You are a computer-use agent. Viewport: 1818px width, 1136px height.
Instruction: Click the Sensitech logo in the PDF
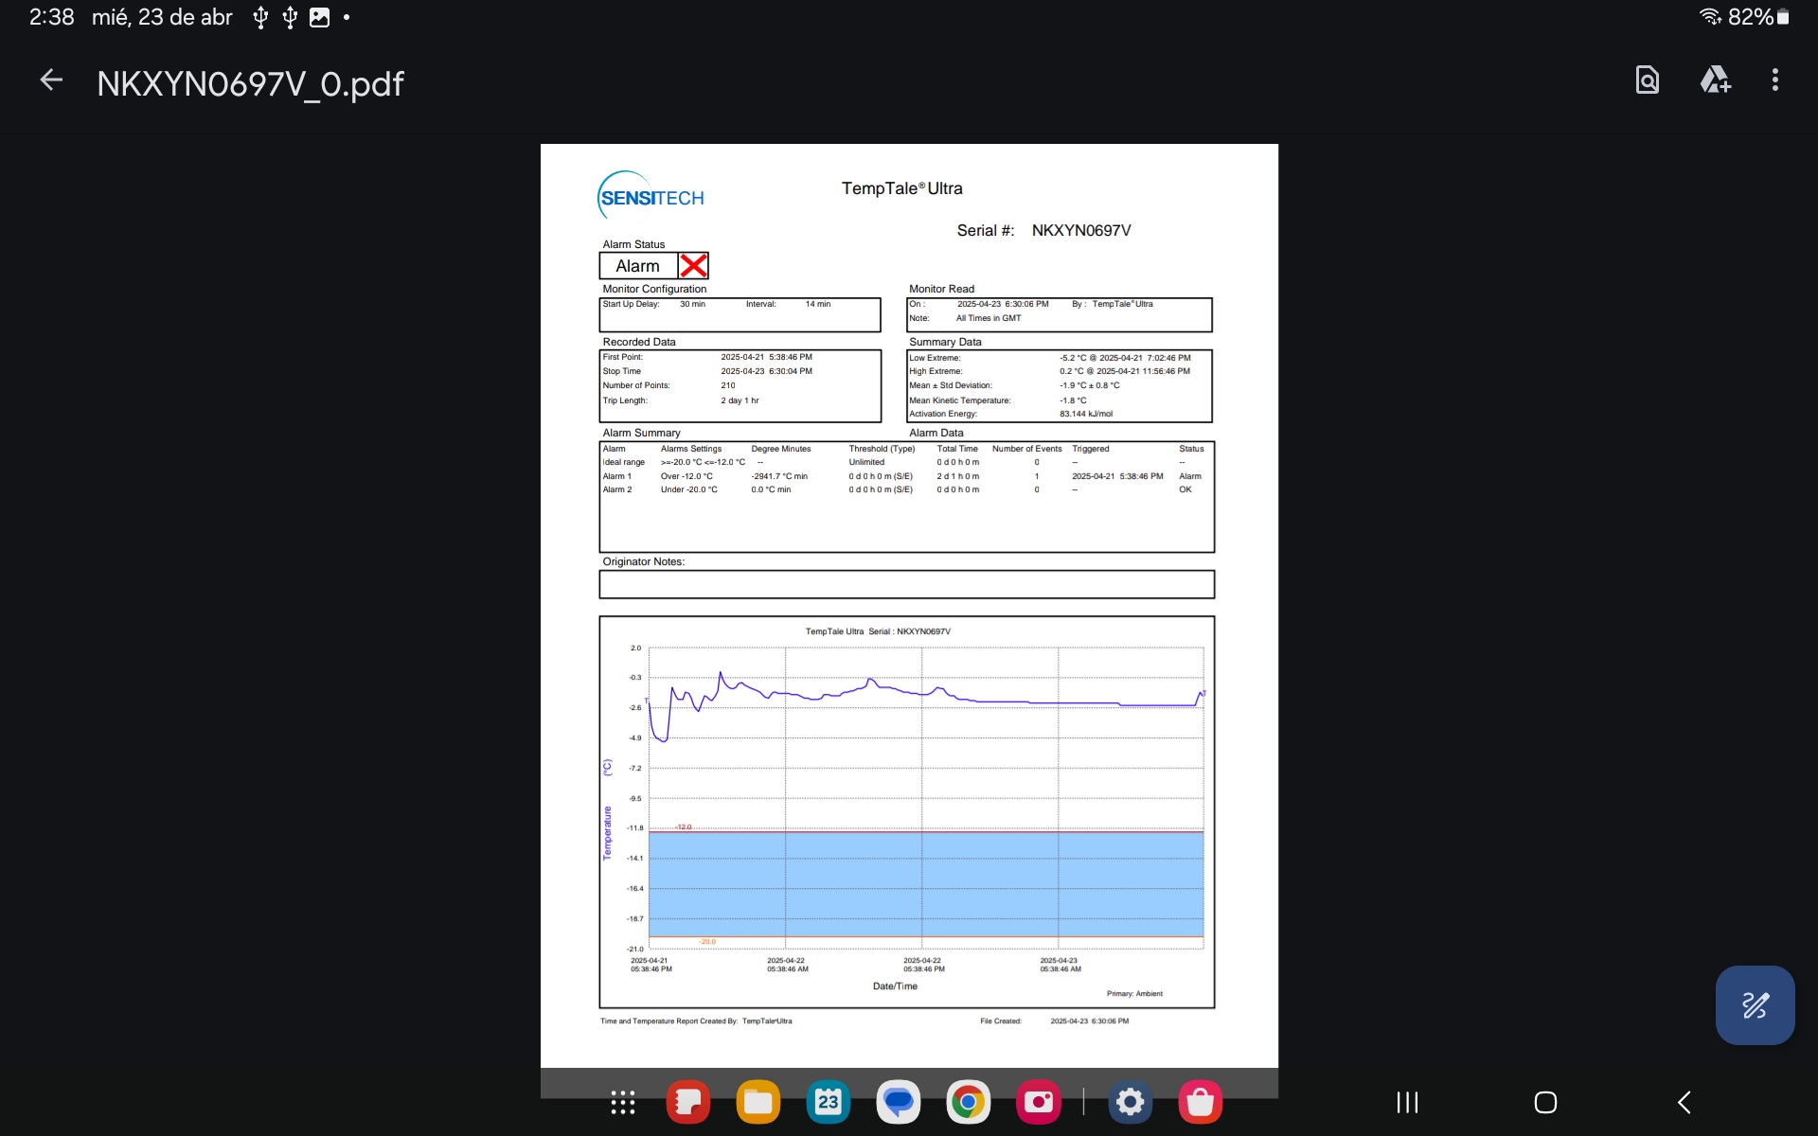click(651, 196)
